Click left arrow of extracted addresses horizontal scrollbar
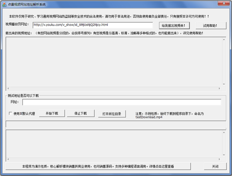 8,89
